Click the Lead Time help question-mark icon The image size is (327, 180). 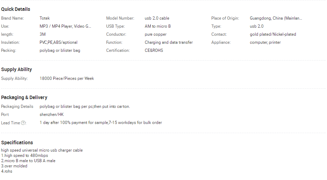pyautogui.click(x=23, y=123)
